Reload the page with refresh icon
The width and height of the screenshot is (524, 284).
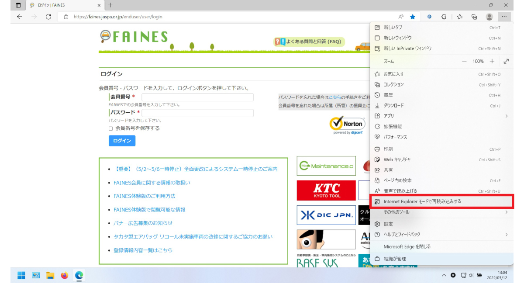(x=48, y=17)
